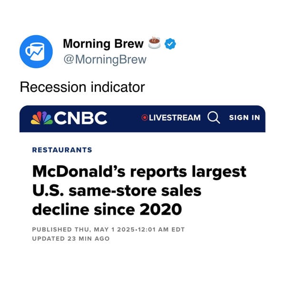Open the @MorningBrew handle
This screenshot has width=285, height=285.
click(105, 59)
